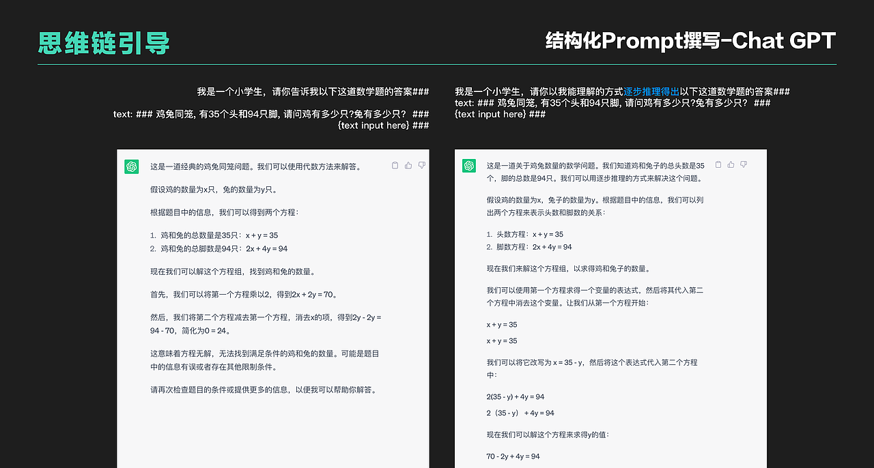
Task: Copy the right chat response via clipboard icon
Action: pos(718,164)
